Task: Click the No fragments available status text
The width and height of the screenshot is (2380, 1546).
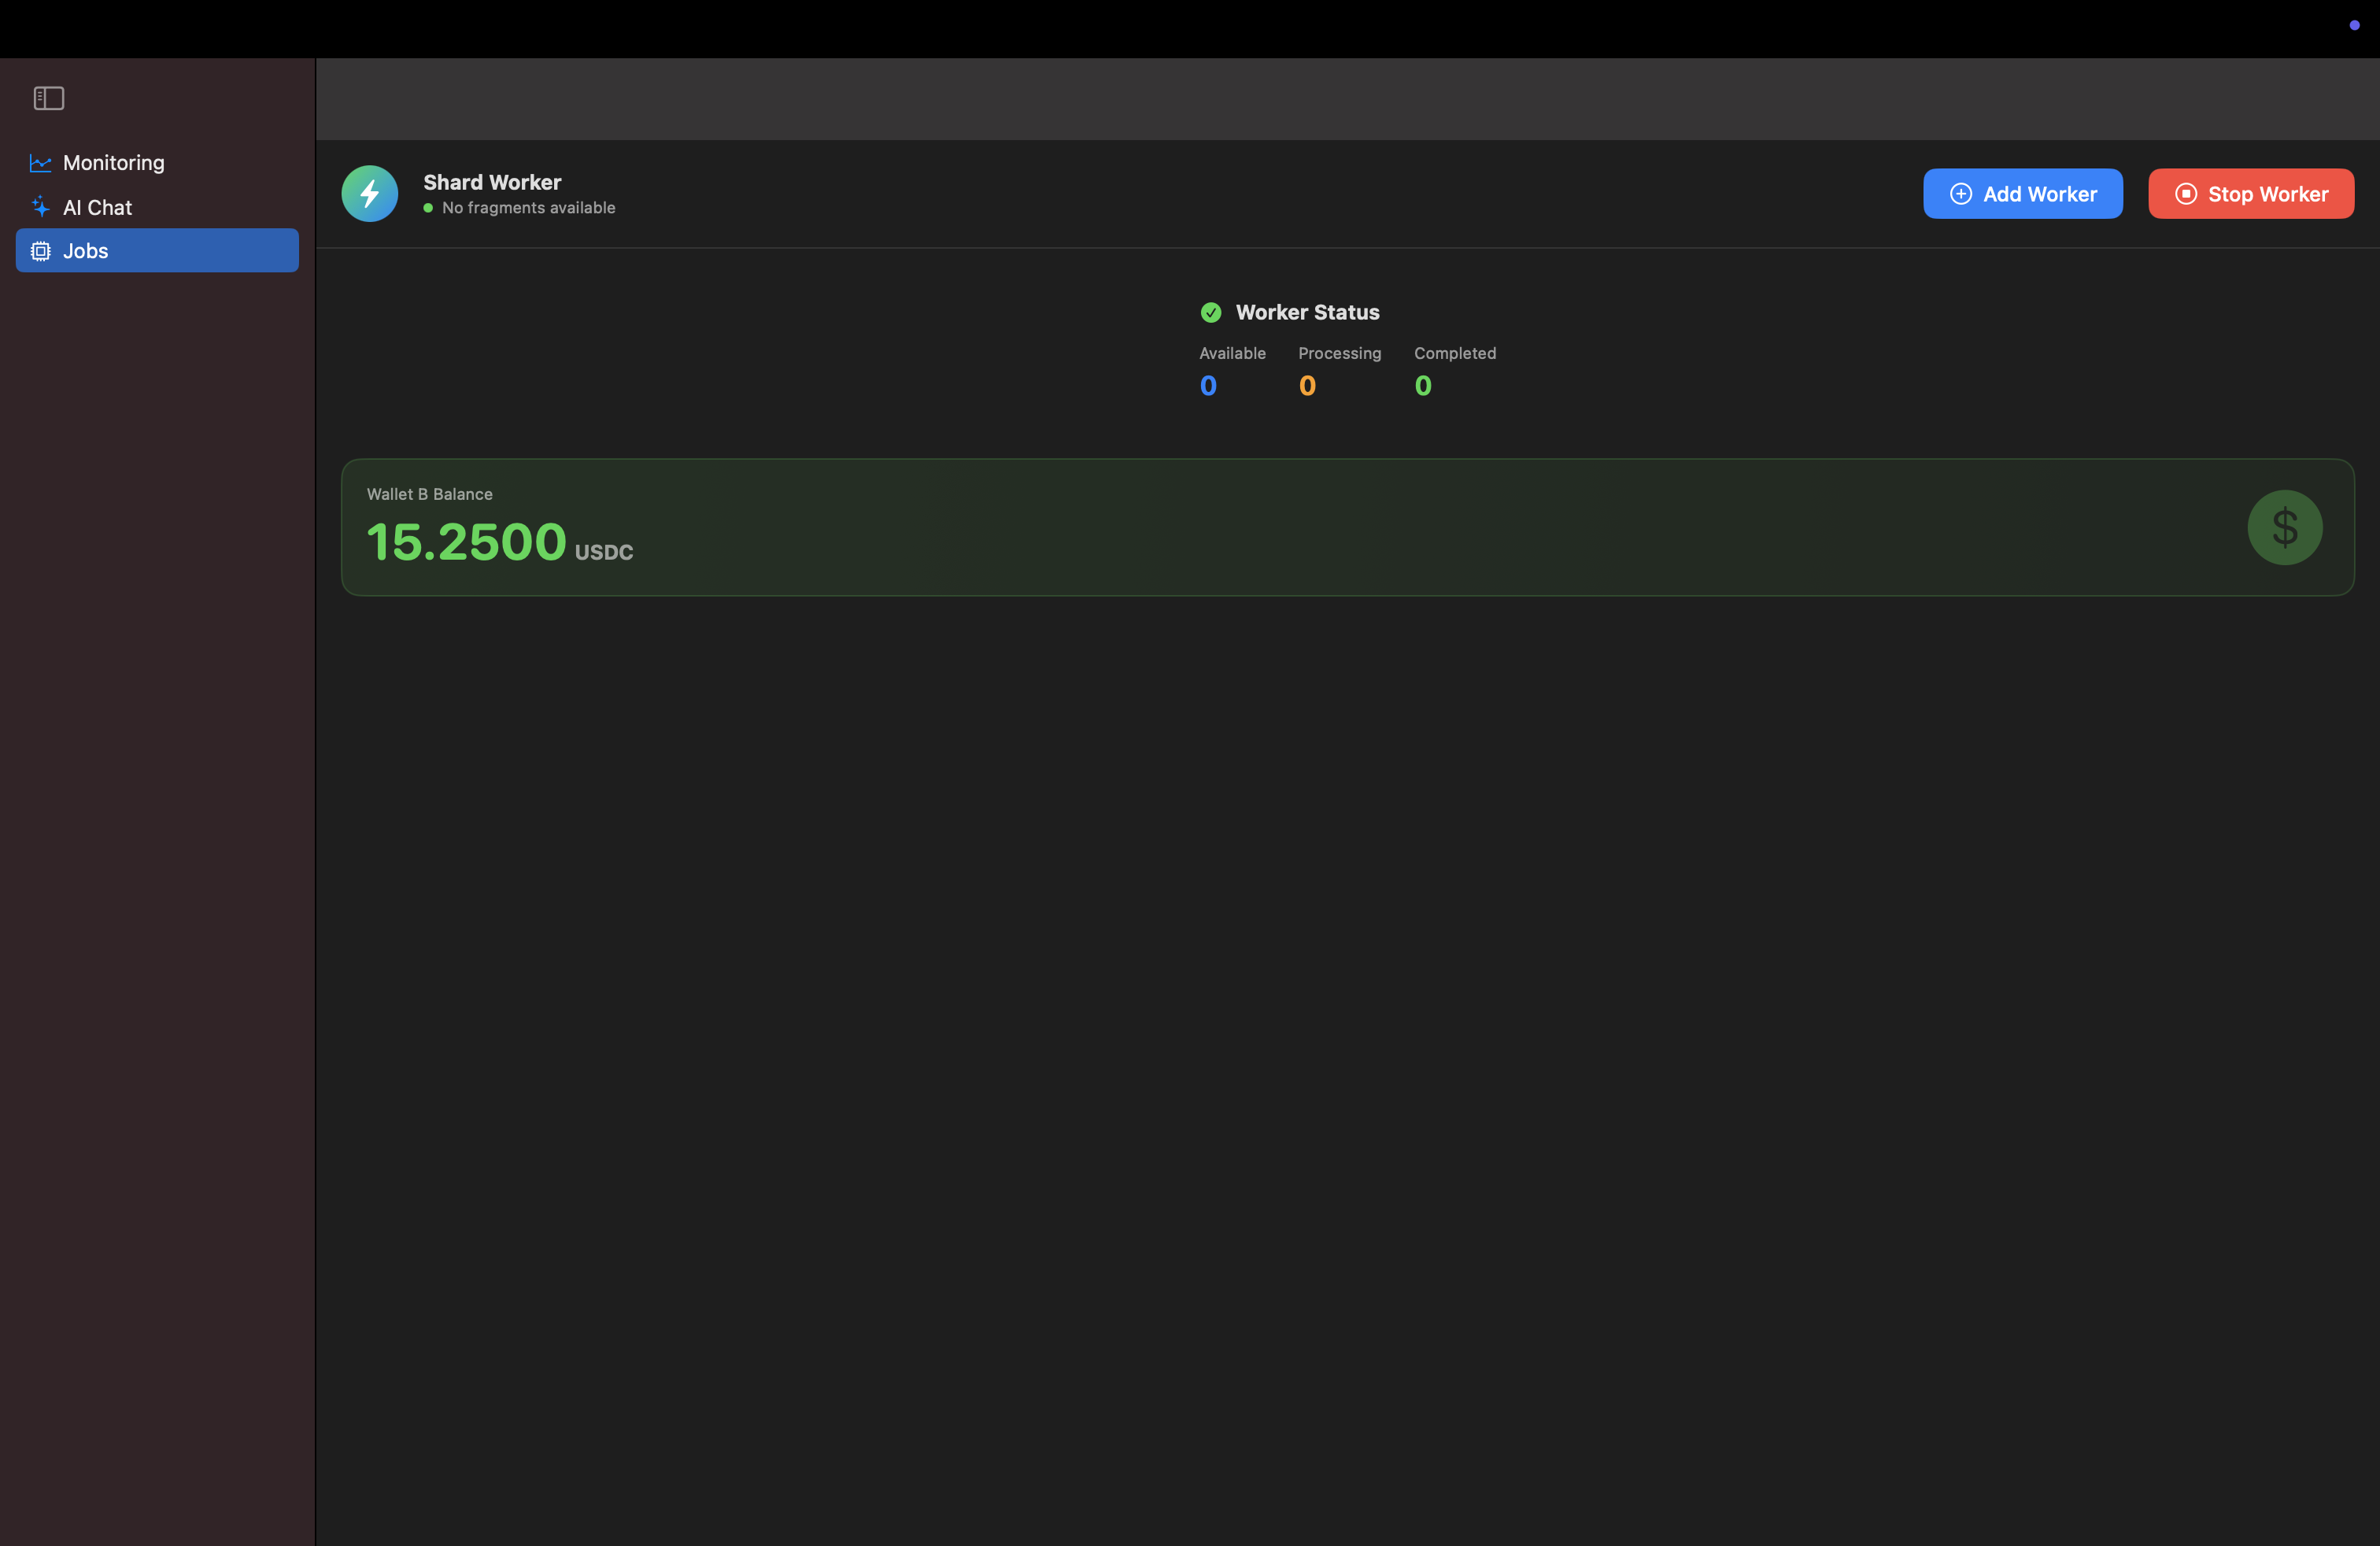Action: coord(528,208)
